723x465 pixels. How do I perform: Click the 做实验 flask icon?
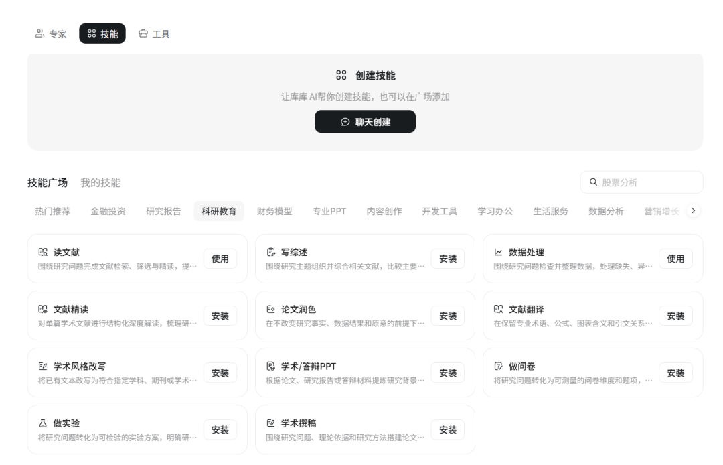(43, 423)
